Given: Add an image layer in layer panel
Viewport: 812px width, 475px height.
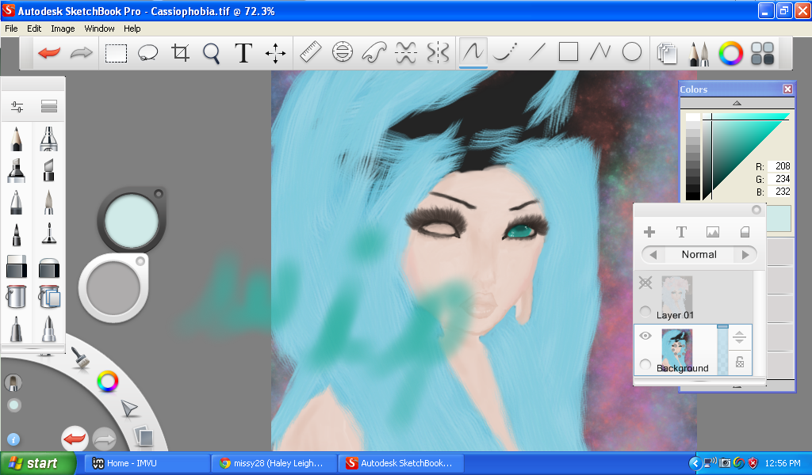Looking at the screenshot, I should (x=713, y=232).
